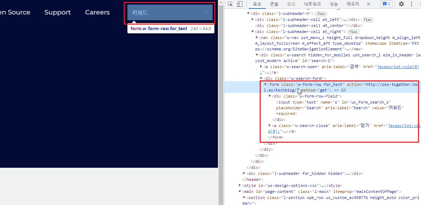Select the l-subheader-cell at_center div line
This screenshot has width=421, height=205.
[309, 26]
